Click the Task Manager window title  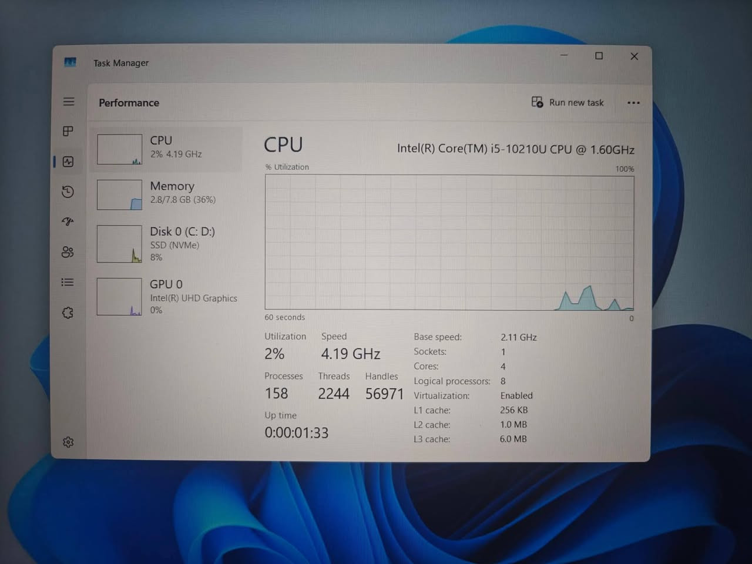point(121,63)
